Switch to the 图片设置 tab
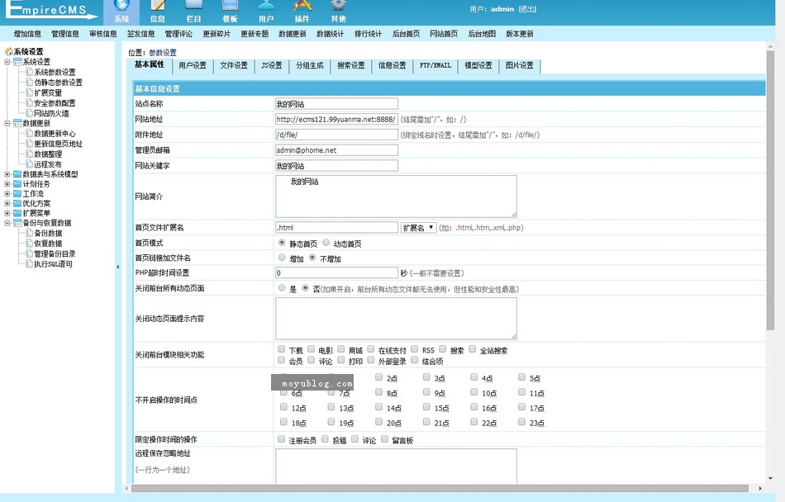Viewport: 785px width, 502px height. (520, 65)
